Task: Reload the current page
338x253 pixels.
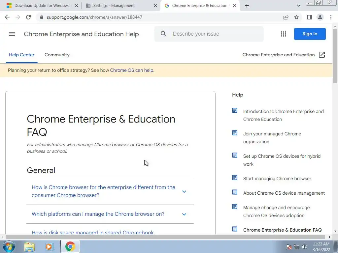Action: click(28, 17)
